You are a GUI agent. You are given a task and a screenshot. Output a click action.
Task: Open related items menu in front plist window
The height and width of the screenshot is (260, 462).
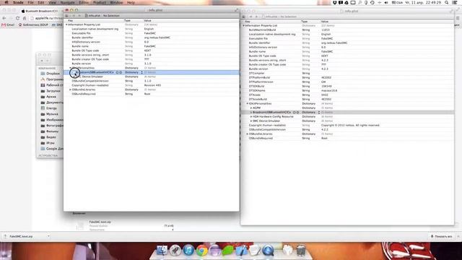[x=67, y=16]
